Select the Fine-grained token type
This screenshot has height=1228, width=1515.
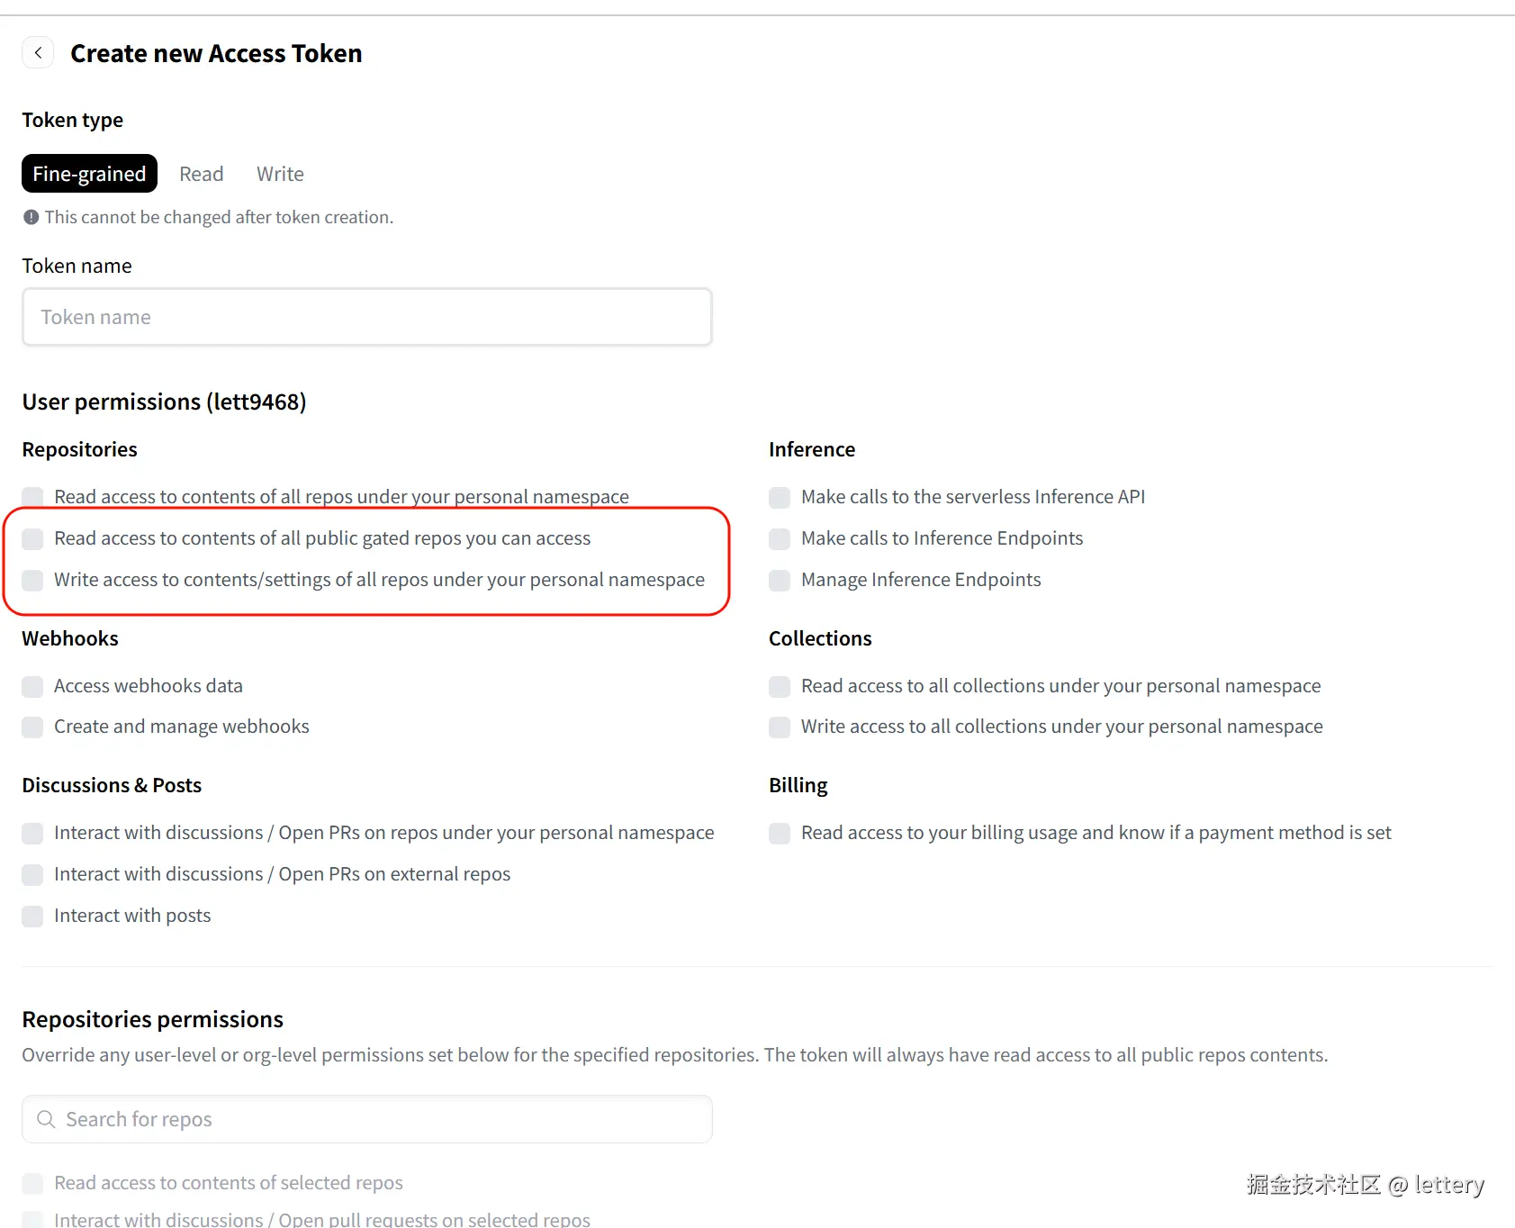[x=89, y=174]
